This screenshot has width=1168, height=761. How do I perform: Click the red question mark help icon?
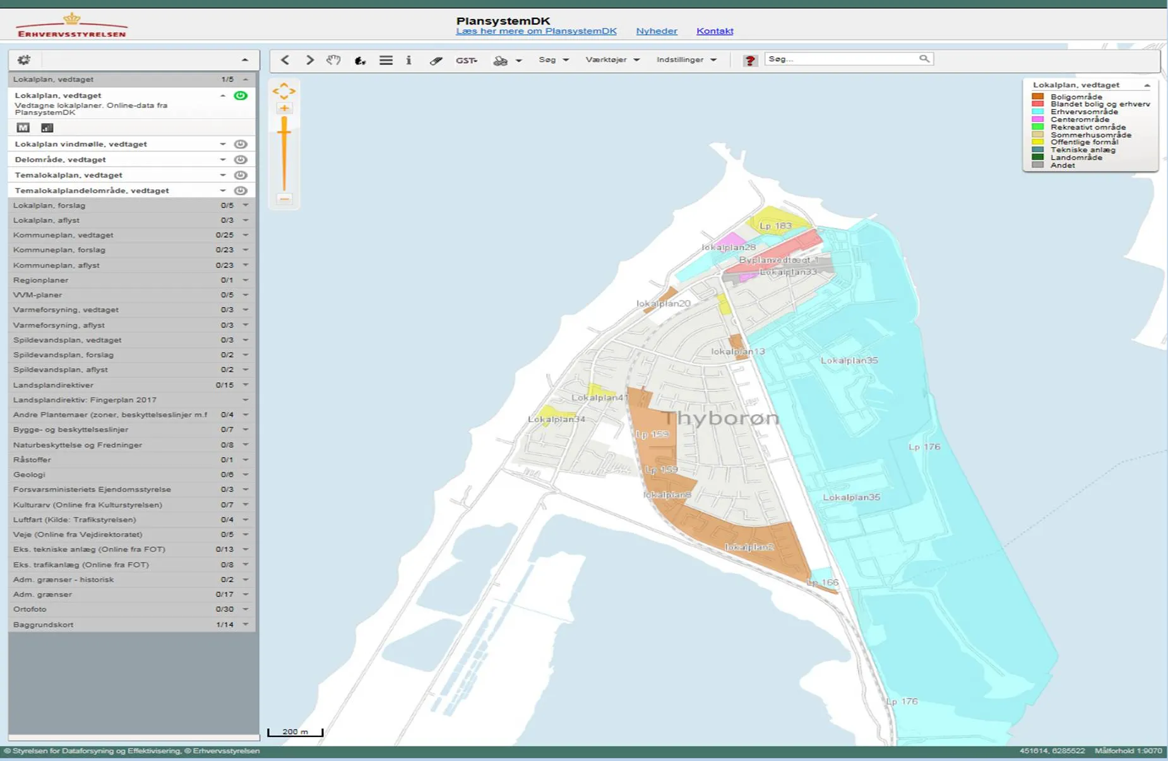(749, 61)
